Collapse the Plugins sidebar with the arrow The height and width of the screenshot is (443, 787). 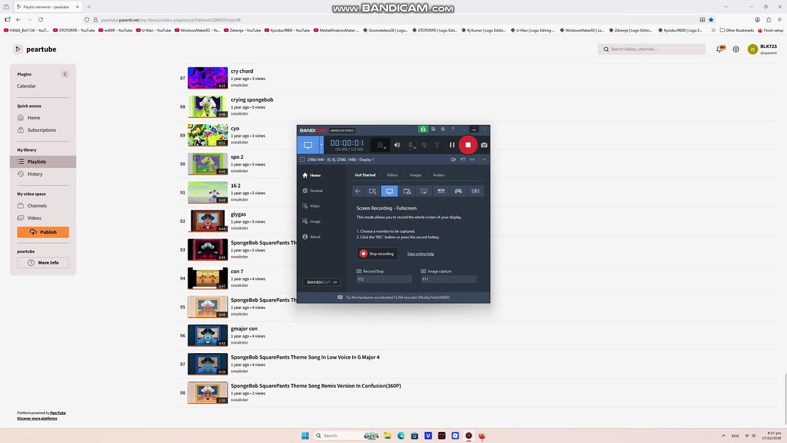click(x=65, y=74)
